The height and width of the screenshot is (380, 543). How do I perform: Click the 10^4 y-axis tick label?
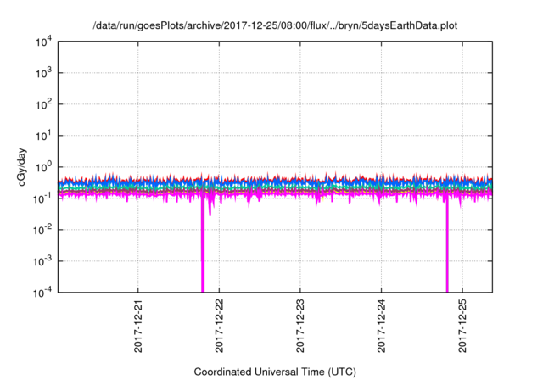pos(43,42)
